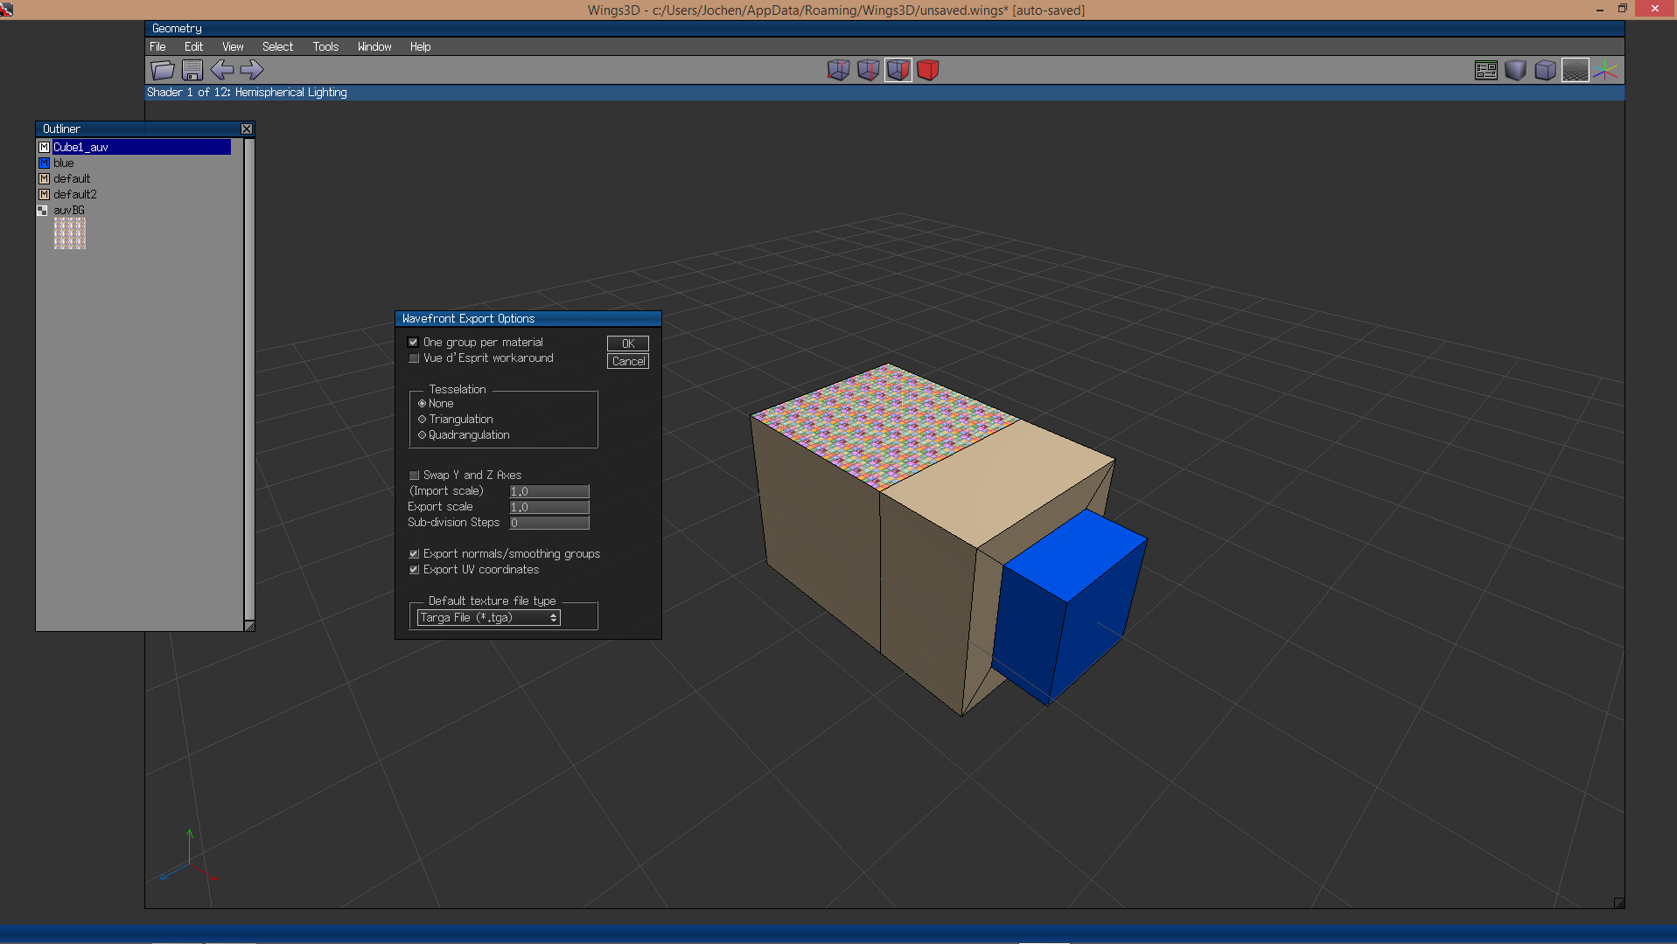
Task: Toggle the axes display icon
Action: point(1604,70)
